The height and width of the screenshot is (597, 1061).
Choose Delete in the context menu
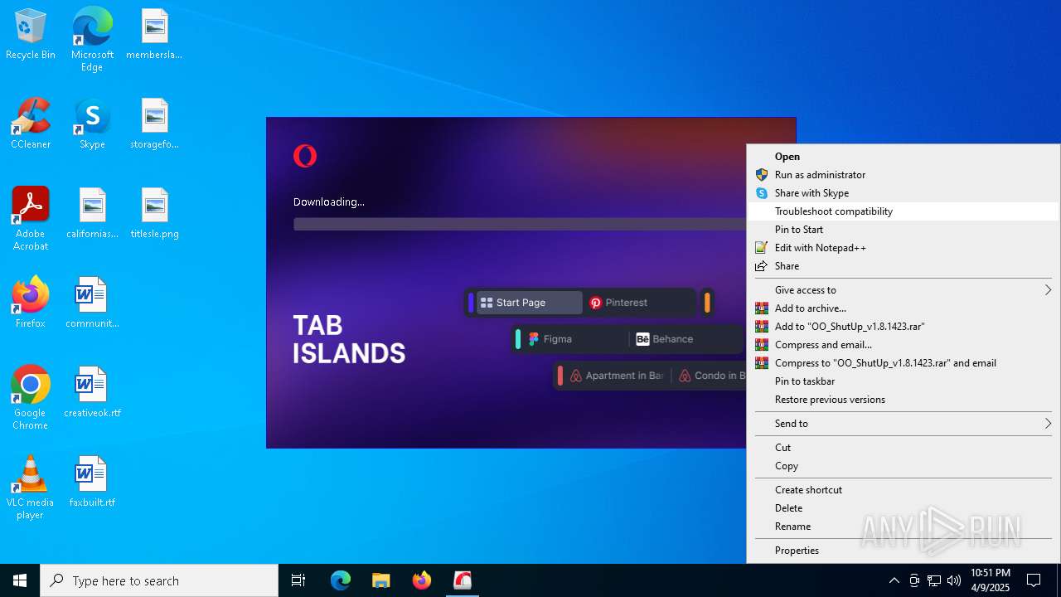(904, 508)
